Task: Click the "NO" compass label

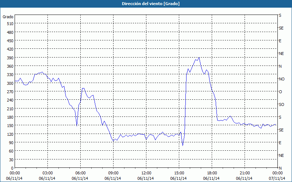Action: point(281,79)
